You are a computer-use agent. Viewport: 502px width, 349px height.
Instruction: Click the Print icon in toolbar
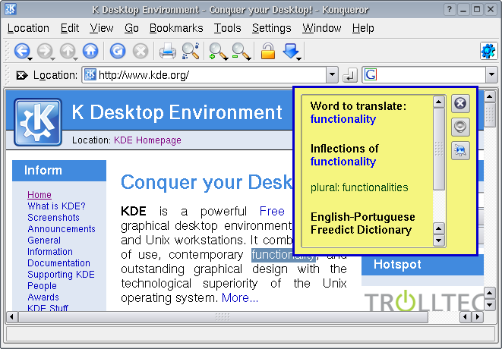click(167, 52)
